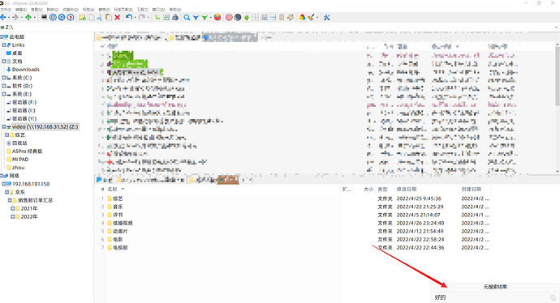Open the undo dropdown arrow
The height and width of the screenshot is (303, 560).
click(x=135, y=18)
